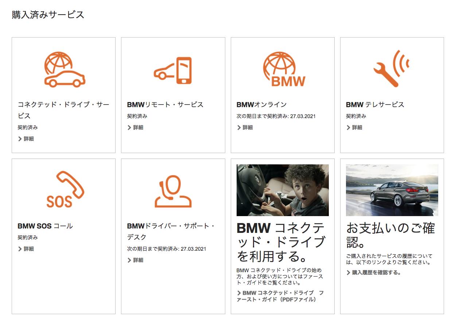Click 契約済み status under BMW テレサービス
Image resolution: width=463 pixels, height=328 pixels.
click(x=356, y=116)
